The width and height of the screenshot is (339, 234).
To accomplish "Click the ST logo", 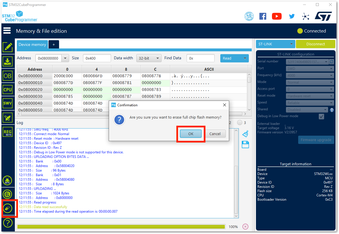I will [x=323, y=16].
